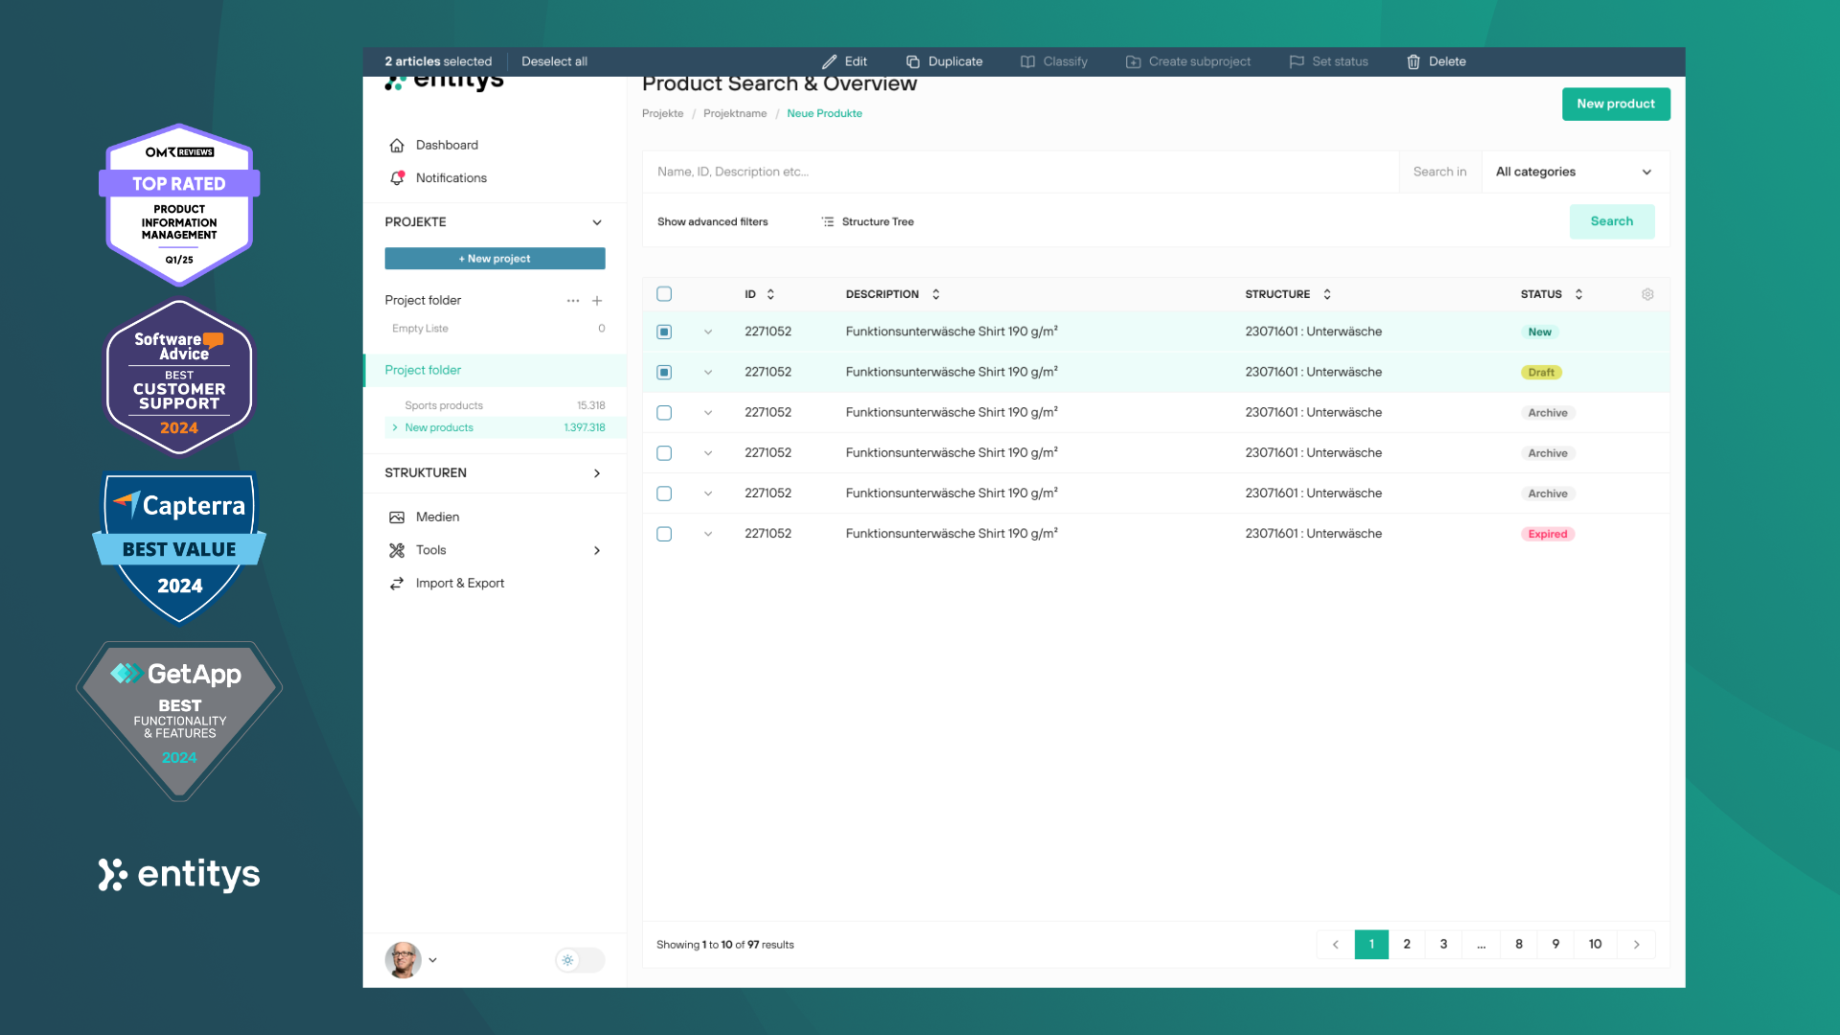Expand the STRUKTUREN section
1840x1035 pixels.
tap(597, 473)
